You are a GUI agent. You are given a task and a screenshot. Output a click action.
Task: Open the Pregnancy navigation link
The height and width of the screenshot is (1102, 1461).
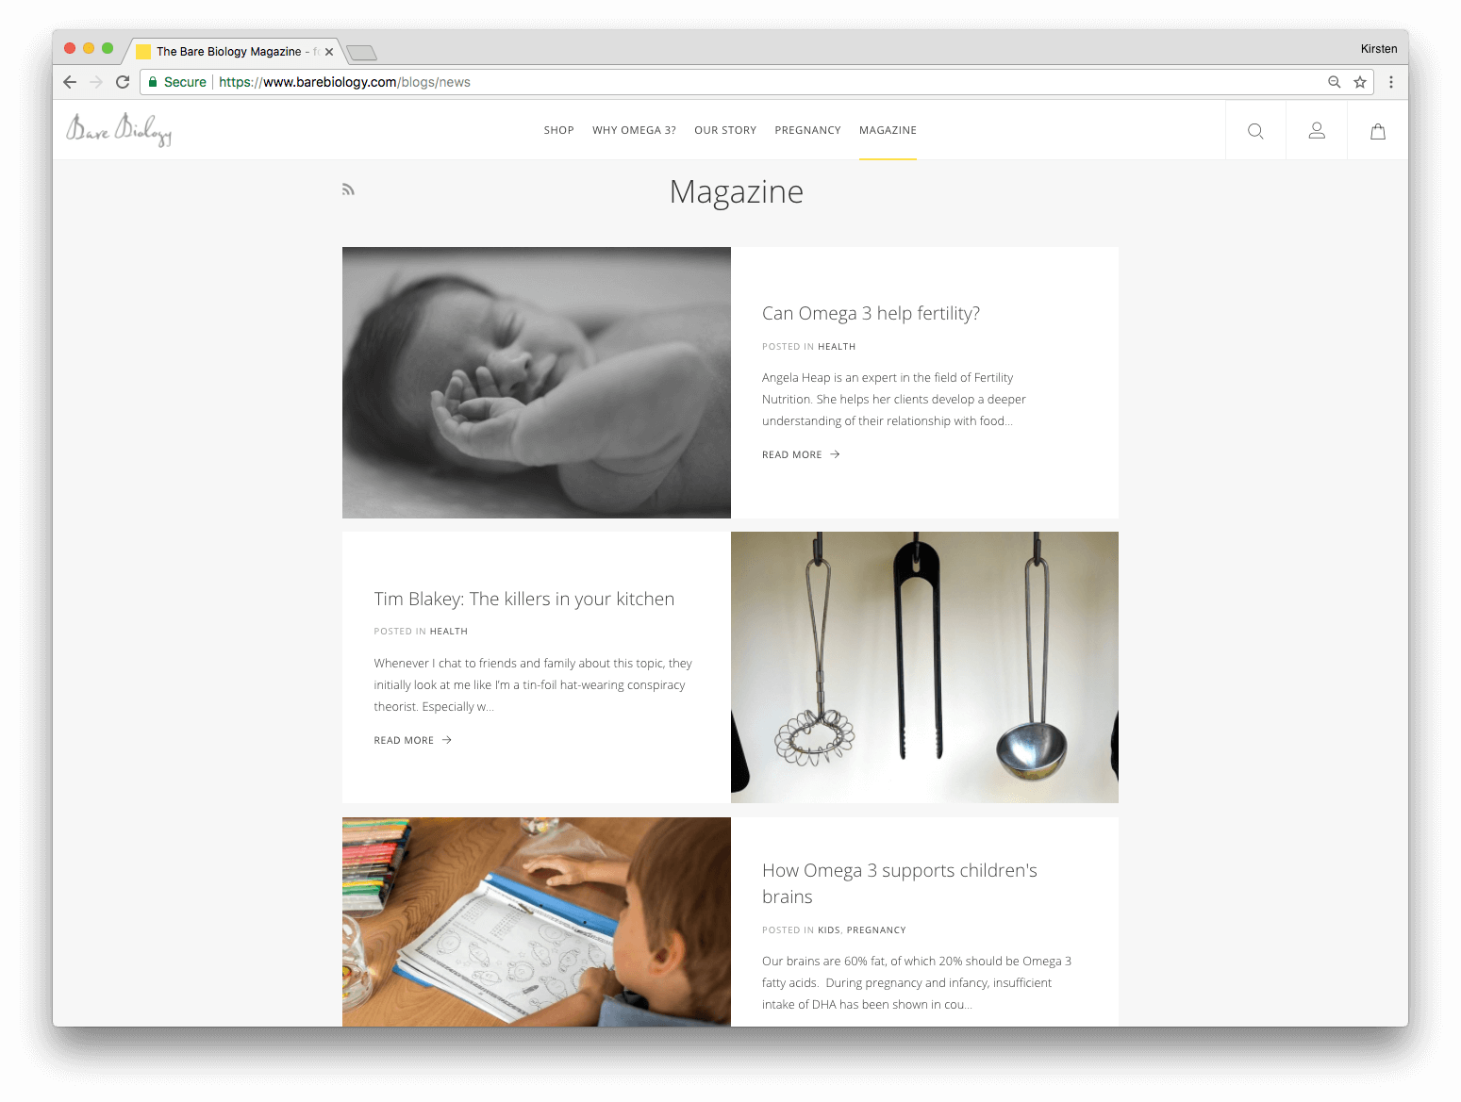[807, 130]
